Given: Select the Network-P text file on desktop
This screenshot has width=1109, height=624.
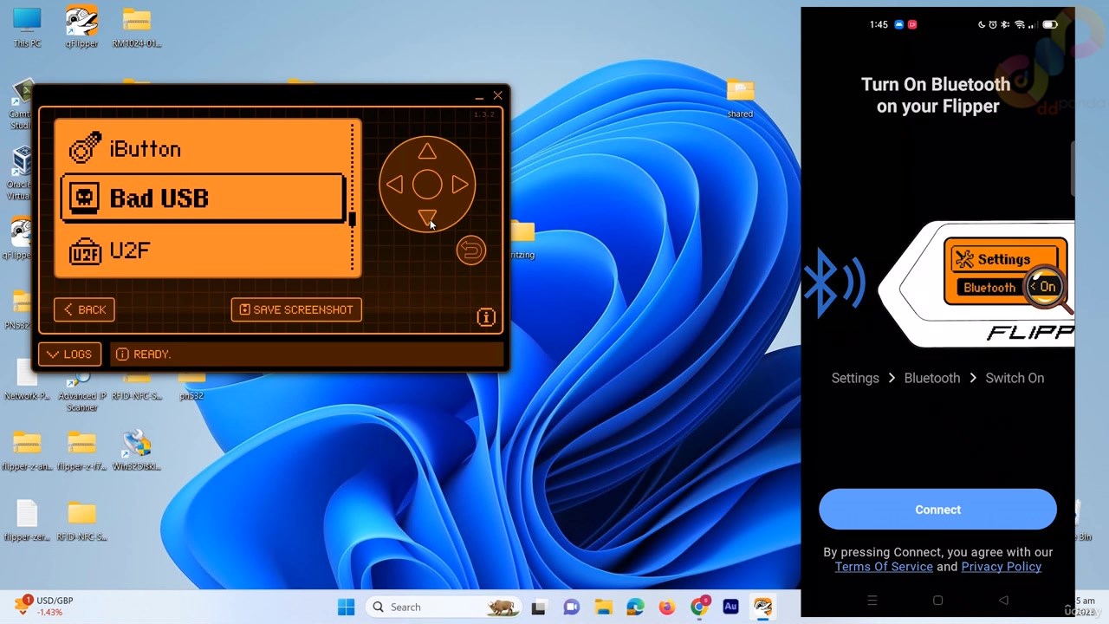Looking at the screenshot, I should click(27, 380).
